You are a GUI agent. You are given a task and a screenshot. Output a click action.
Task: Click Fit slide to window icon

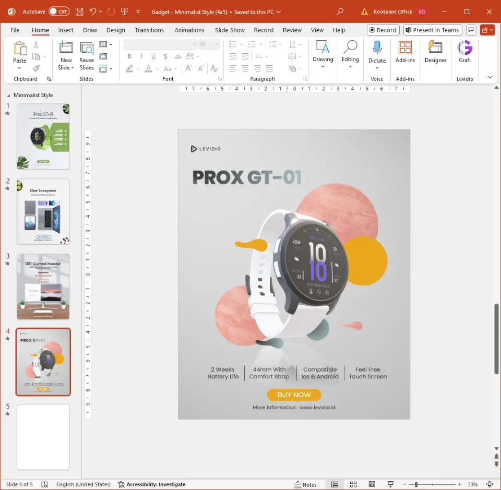click(490, 484)
